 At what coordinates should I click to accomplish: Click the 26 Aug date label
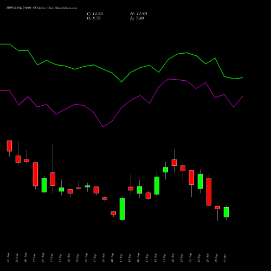[25, 257]
